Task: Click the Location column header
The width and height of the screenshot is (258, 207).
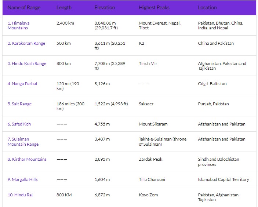Action: pyautogui.click(x=207, y=8)
